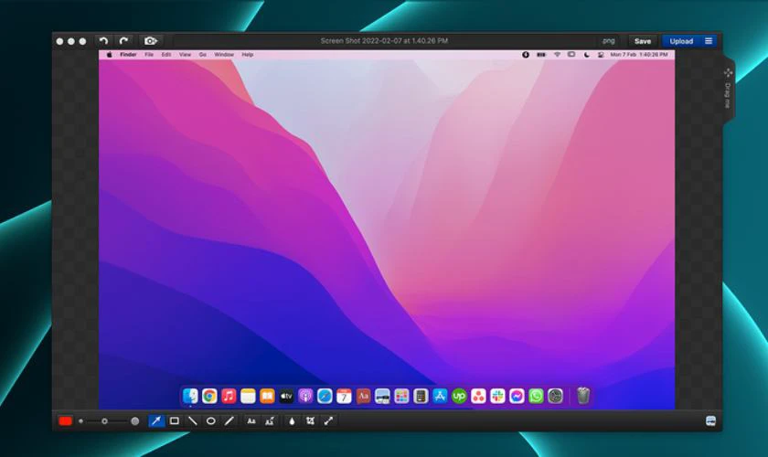Click the Apple logo in menu bar

pyautogui.click(x=109, y=55)
